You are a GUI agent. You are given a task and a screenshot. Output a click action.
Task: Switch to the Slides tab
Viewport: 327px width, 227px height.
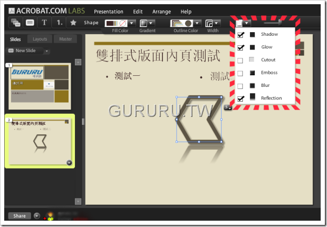(15, 39)
